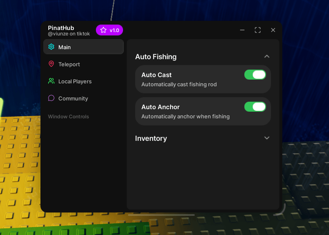The image size is (329, 235).
Task: Turn off the Auto Anchor switch
Action: point(255,107)
